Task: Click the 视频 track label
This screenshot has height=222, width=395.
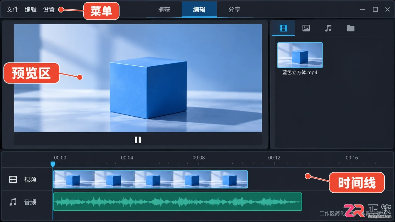Action: point(30,180)
